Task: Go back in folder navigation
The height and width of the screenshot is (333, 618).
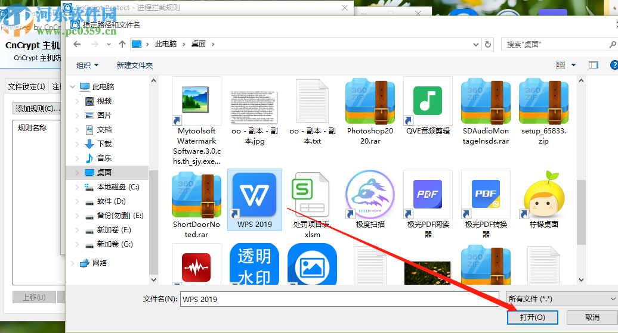Action: click(x=78, y=44)
